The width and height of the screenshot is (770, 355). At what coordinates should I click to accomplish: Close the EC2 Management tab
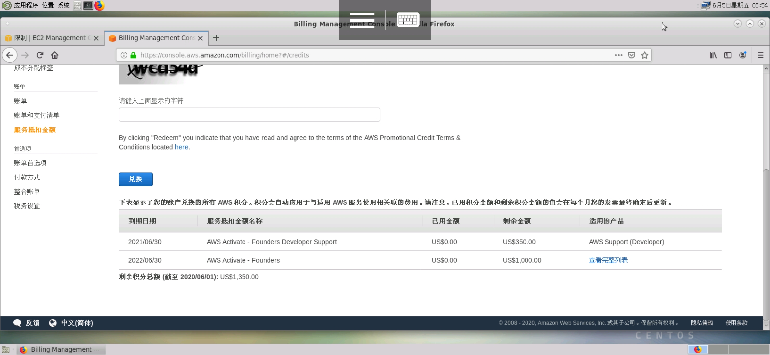point(96,38)
